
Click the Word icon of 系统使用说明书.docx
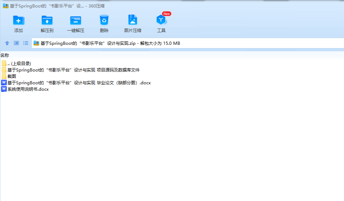[4, 89]
